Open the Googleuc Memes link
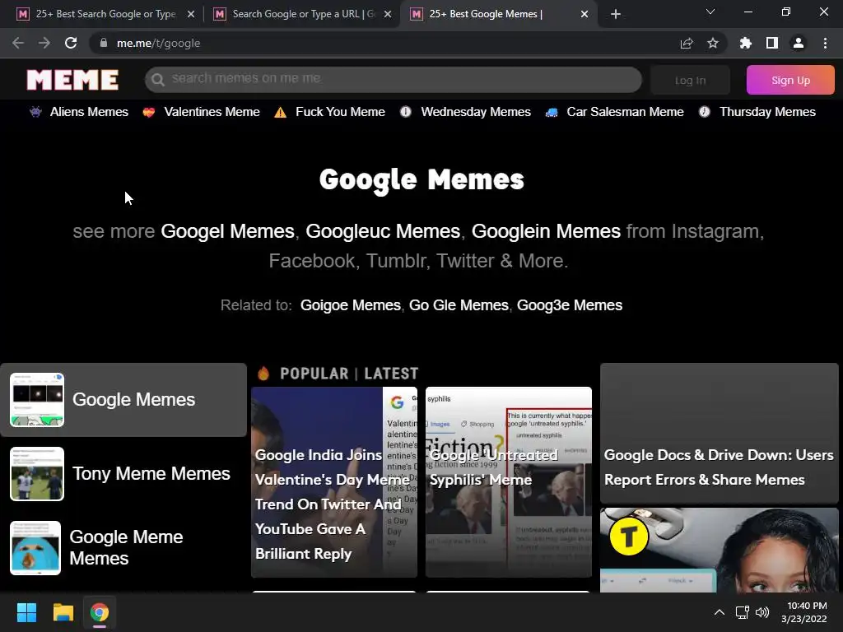 point(383,231)
